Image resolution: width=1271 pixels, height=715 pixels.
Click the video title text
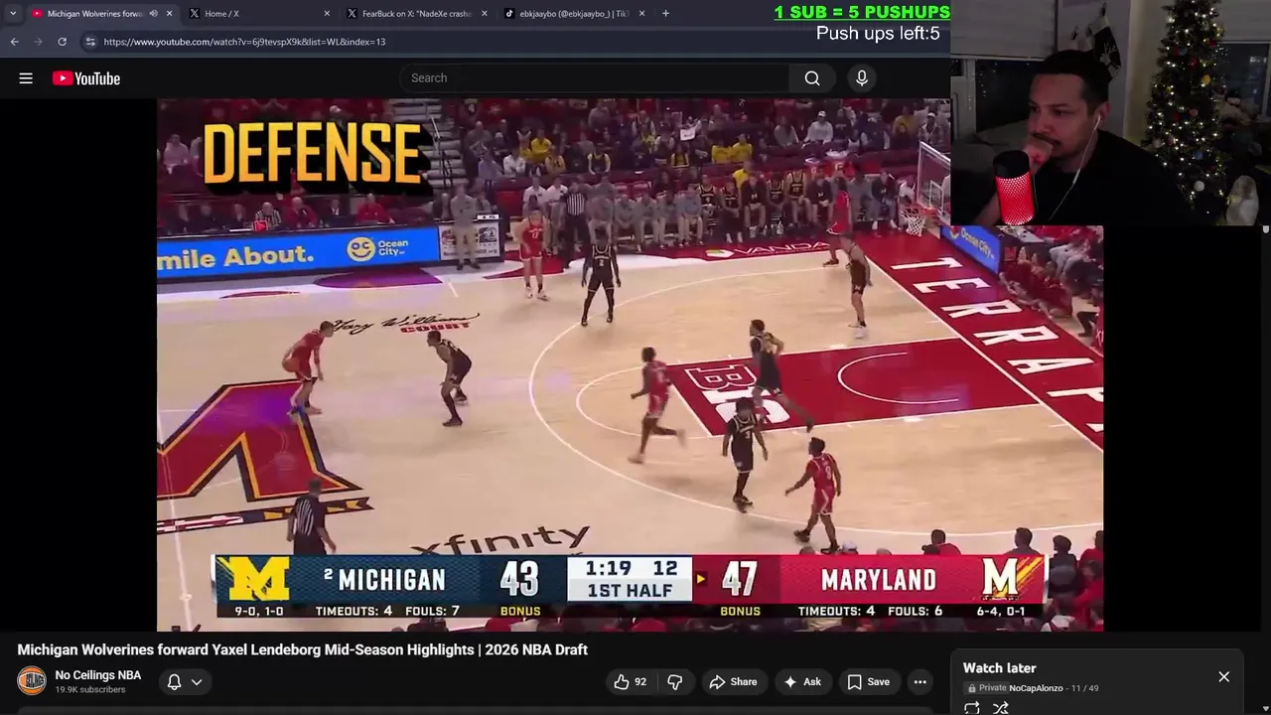click(303, 649)
